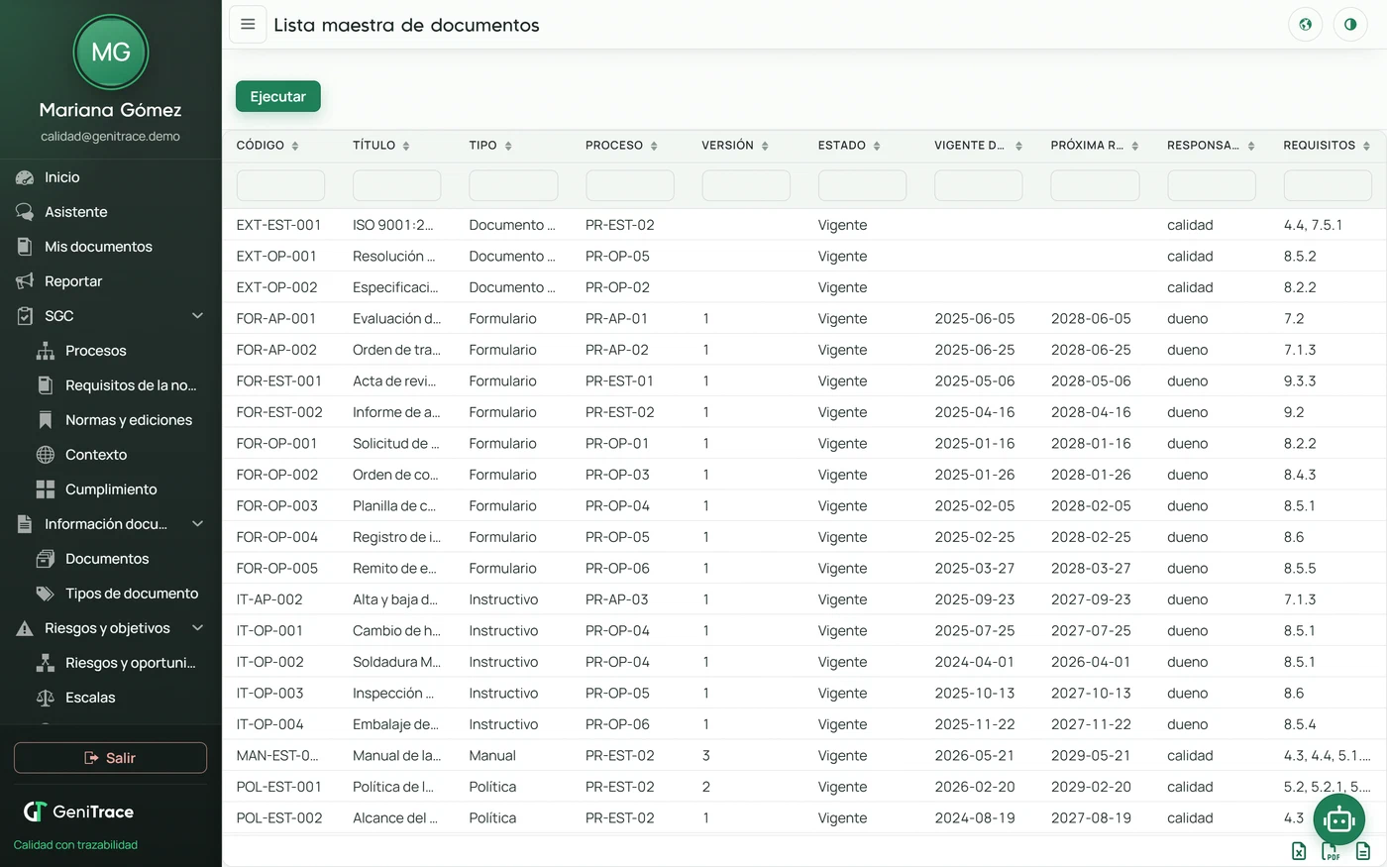This screenshot has height=867, width=1387.
Task: Click the Tipos de documento tags icon
Action: click(x=46, y=594)
